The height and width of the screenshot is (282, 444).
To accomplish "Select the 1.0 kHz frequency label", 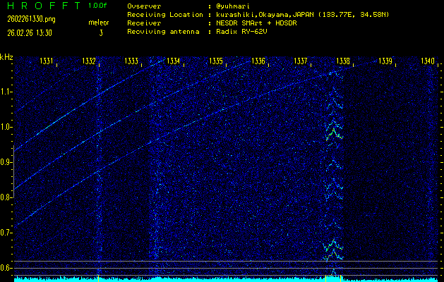I will pyautogui.click(x=6, y=127).
